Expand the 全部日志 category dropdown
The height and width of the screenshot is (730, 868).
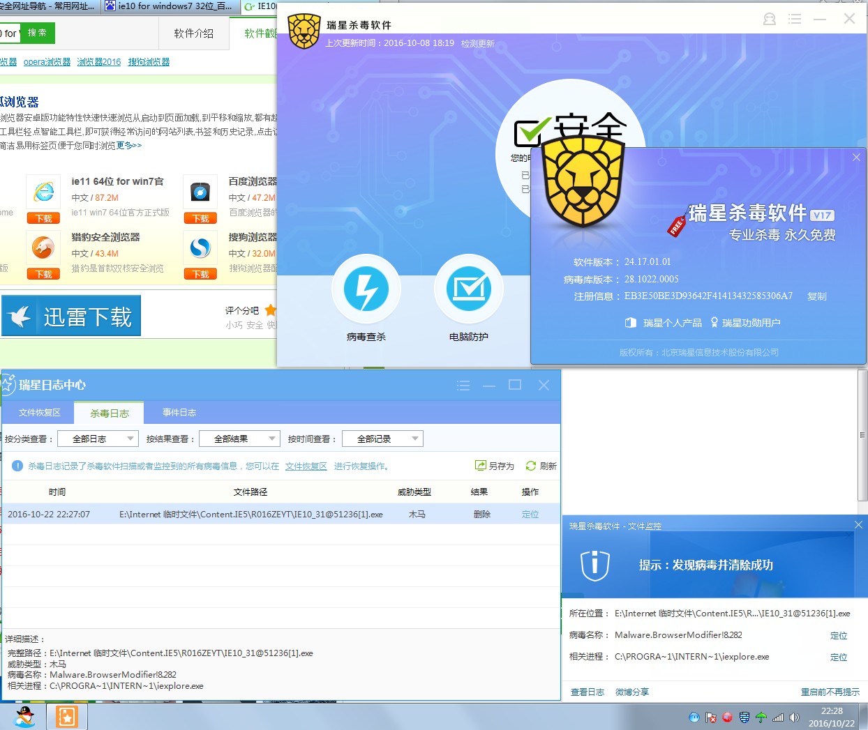[x=98, y=439]
